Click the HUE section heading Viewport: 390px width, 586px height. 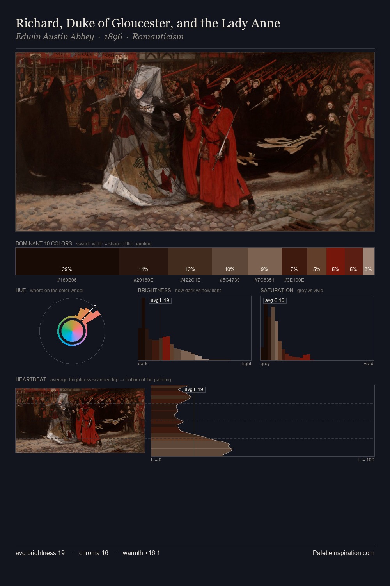[x=21, y=290]
